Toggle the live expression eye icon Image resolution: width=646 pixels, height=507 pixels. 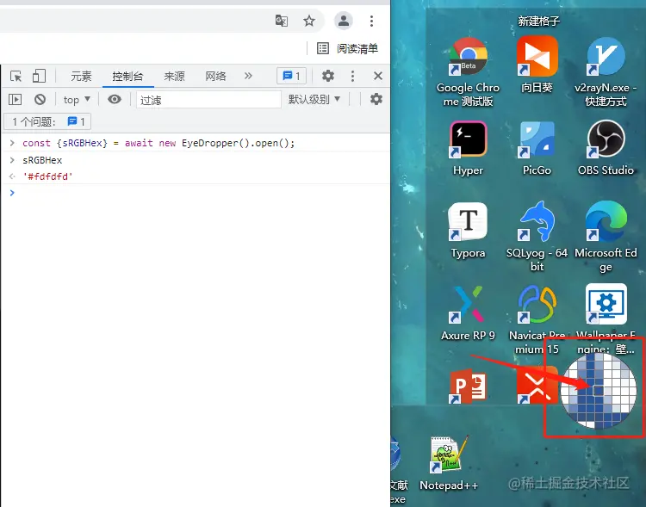(114, 99)
